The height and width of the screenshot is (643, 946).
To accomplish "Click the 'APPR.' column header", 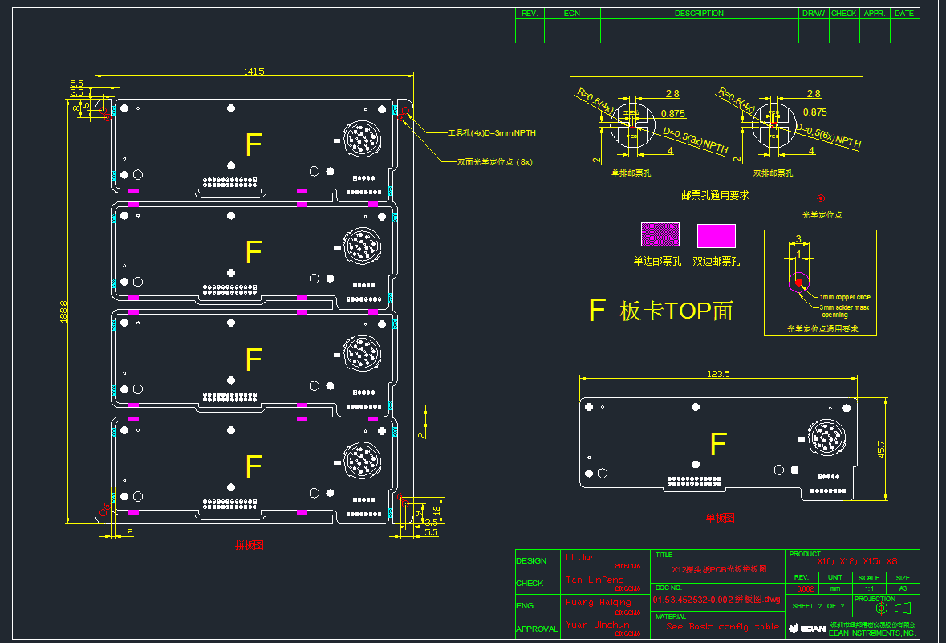I will pyautogui.click(x=875, y=14).
